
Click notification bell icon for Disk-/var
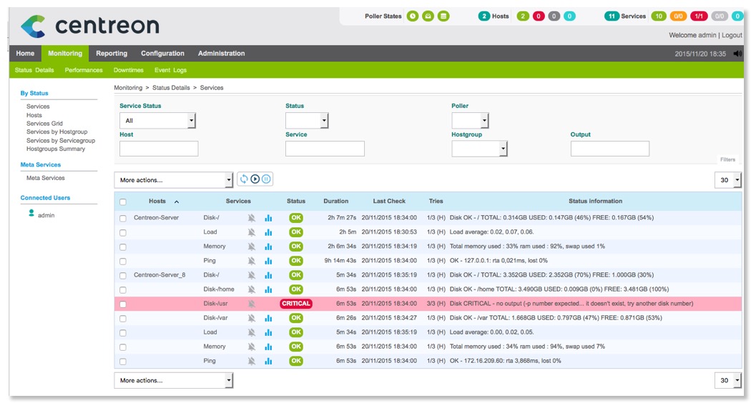(x=252, y=318)
